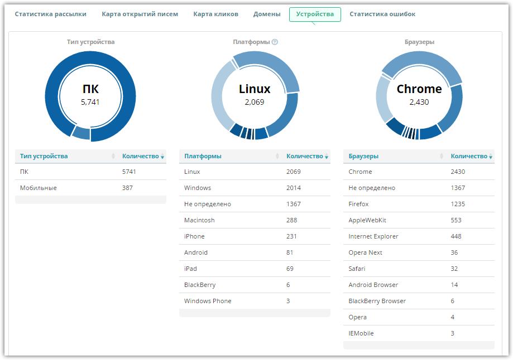Select the Firefox row in browsers table

[x=419, y=204]
